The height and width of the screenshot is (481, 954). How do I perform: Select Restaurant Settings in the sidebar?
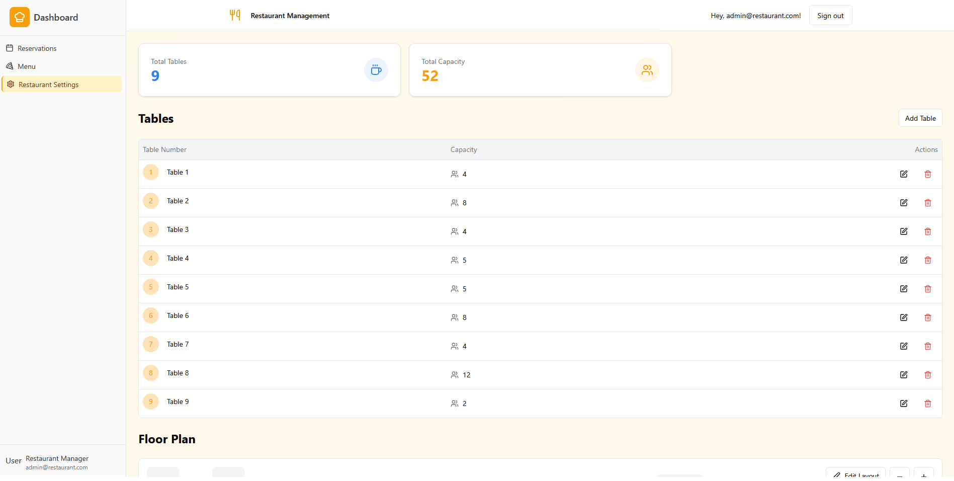[x=48, y=85]
